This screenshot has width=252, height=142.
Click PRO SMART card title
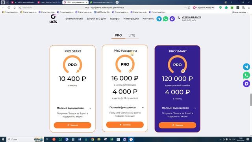click(178, 51)
